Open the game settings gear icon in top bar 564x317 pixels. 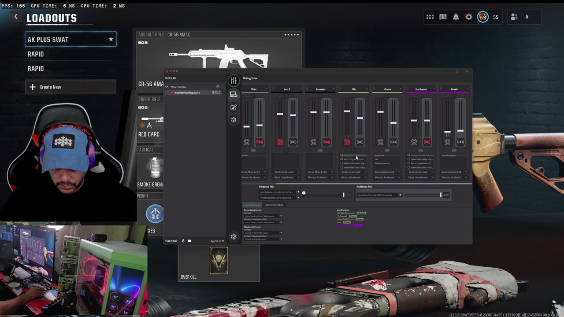pos(469,17)
